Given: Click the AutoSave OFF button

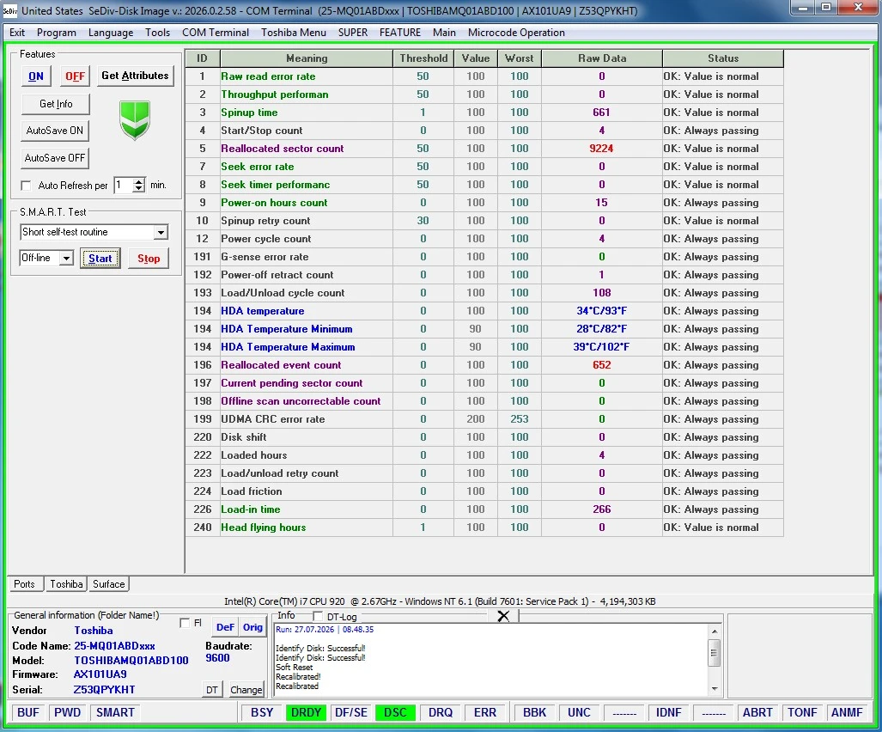Looking at the screenshot, I should [x=55, y=158].
